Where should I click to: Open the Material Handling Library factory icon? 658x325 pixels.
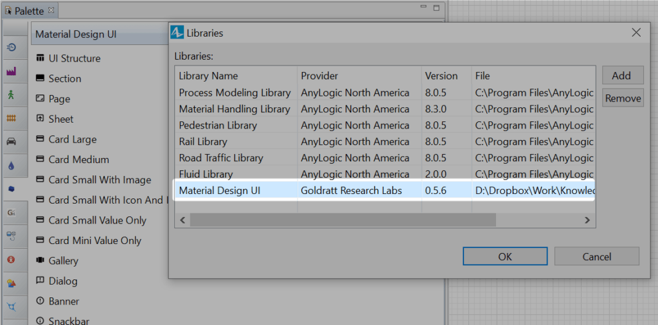click(x=12, y=71)
